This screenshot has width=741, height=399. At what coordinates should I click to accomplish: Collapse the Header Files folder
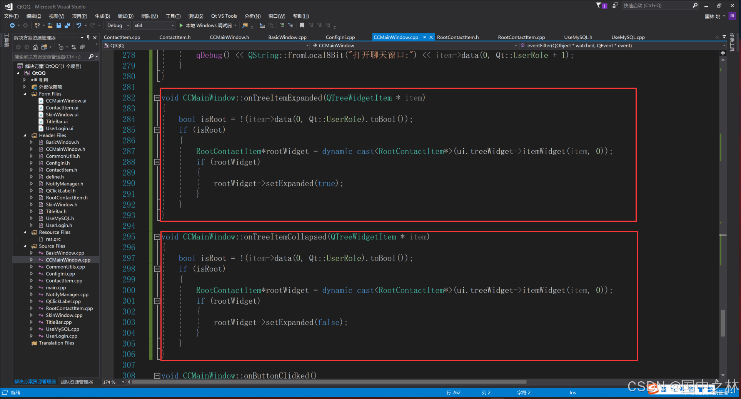25,135
